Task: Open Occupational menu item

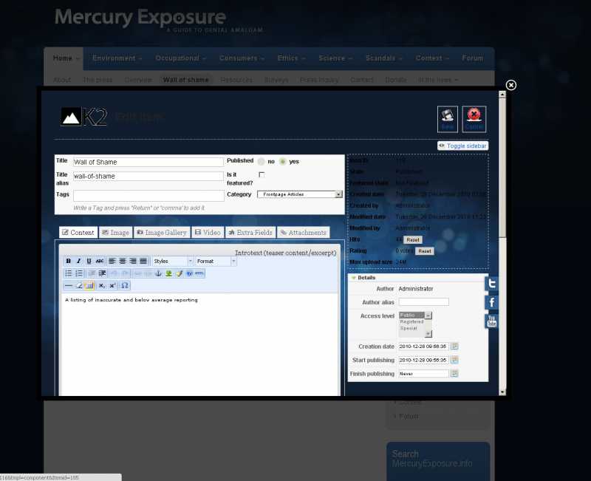Action: click(x=180, y=58)
